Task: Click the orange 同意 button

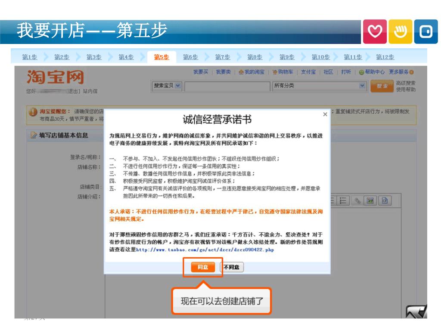Action: coord(203,267)
